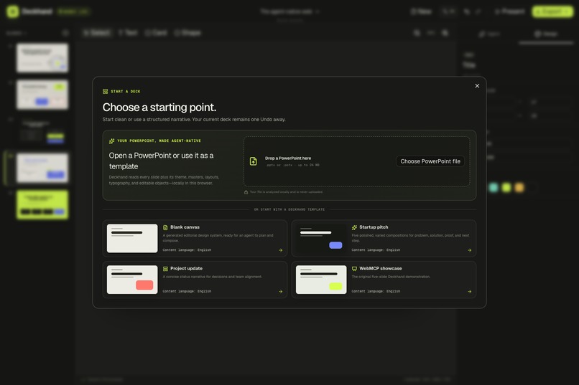Select the green fifth slide thumbnail in the sidebar

(42, 204)
